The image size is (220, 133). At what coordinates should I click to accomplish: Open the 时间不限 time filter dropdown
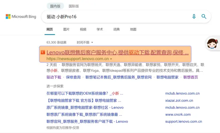coord(85,42)
